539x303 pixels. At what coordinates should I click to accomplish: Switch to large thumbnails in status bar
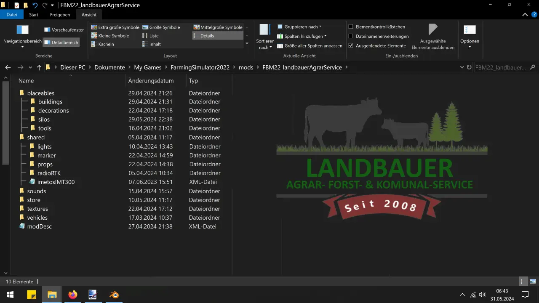pyautogui.click(x=532, y=282)
